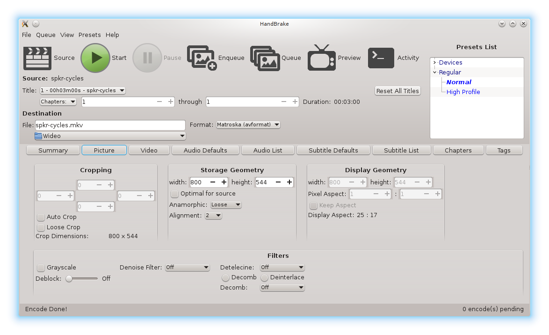Select the Deinterlace radio button
Screen dimensions: 549x335
[x=264, y=277]
